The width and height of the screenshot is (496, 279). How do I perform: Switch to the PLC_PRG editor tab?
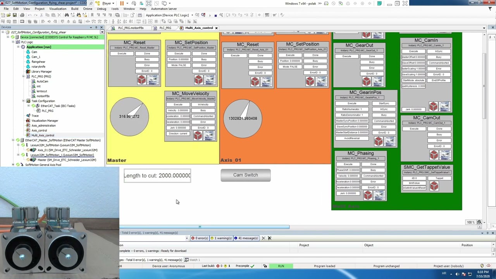[x=165, y=28]
